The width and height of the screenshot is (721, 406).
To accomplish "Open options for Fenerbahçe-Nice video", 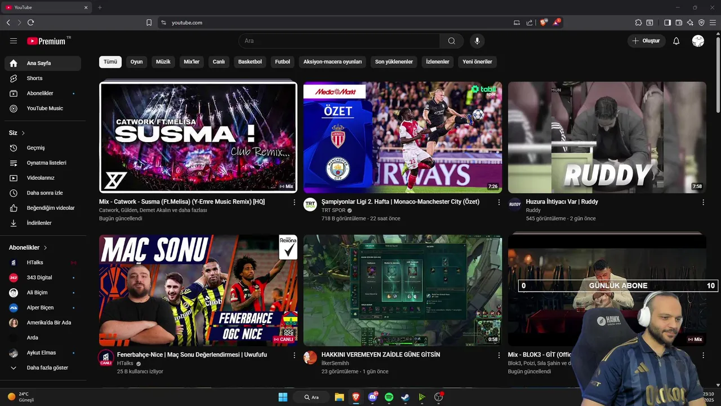I will point(294,355).
